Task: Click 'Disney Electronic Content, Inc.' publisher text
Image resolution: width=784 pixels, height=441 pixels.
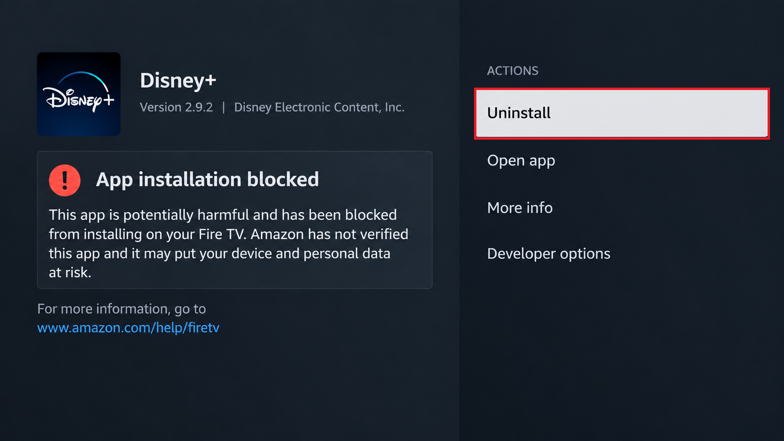Action: click(x=319, y=107)
